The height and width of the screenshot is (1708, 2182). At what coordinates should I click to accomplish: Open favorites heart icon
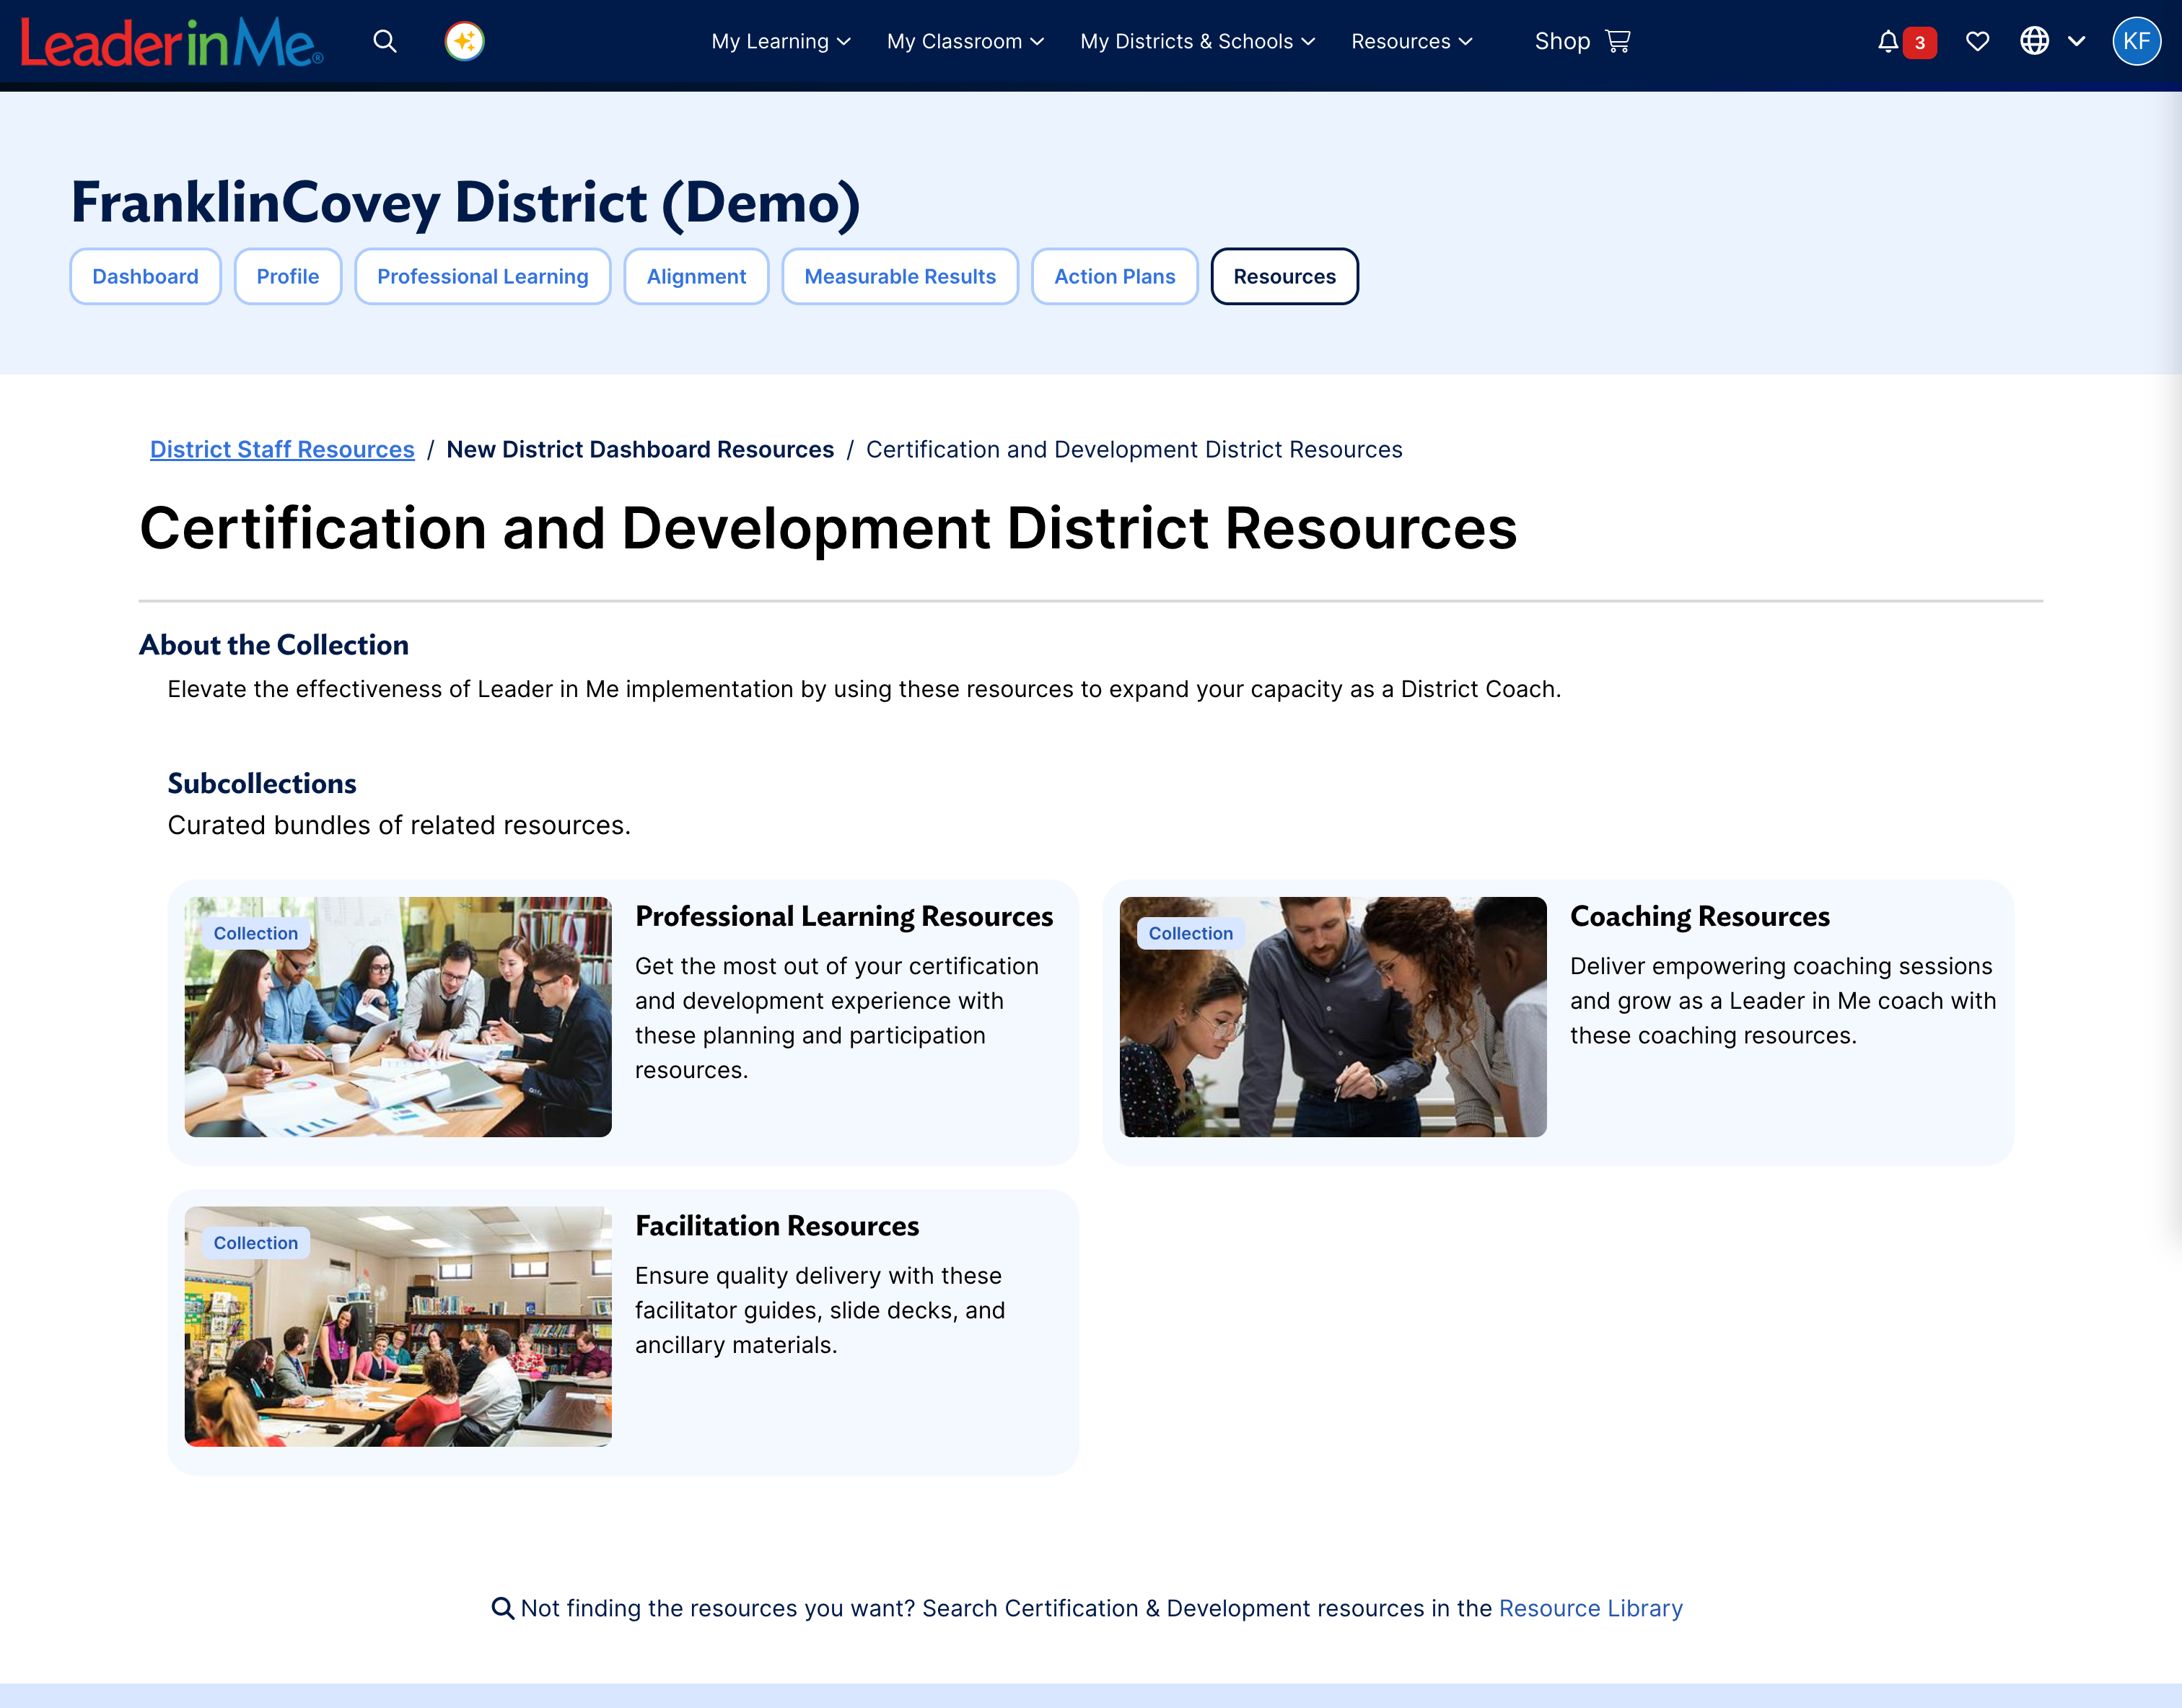click(1977, 41)
